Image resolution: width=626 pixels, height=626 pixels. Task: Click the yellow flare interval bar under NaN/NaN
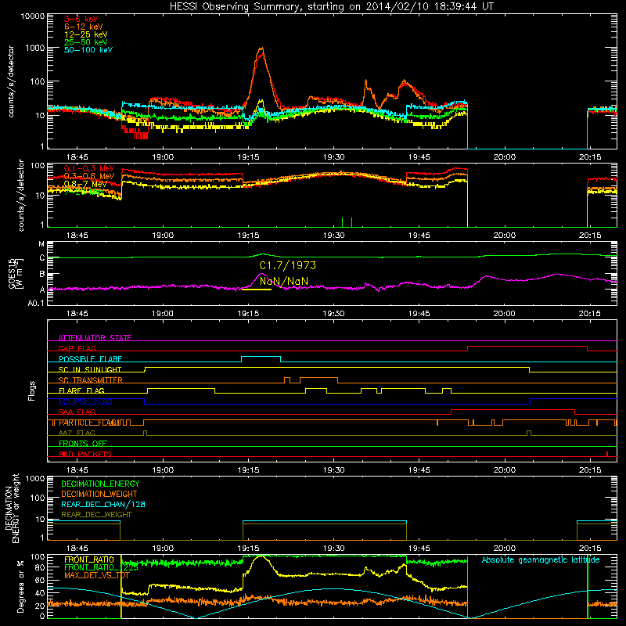(x=257, y=289)
